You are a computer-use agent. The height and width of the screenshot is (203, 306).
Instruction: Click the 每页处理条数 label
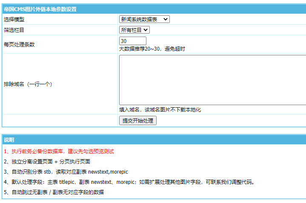[x=19, y=45]
